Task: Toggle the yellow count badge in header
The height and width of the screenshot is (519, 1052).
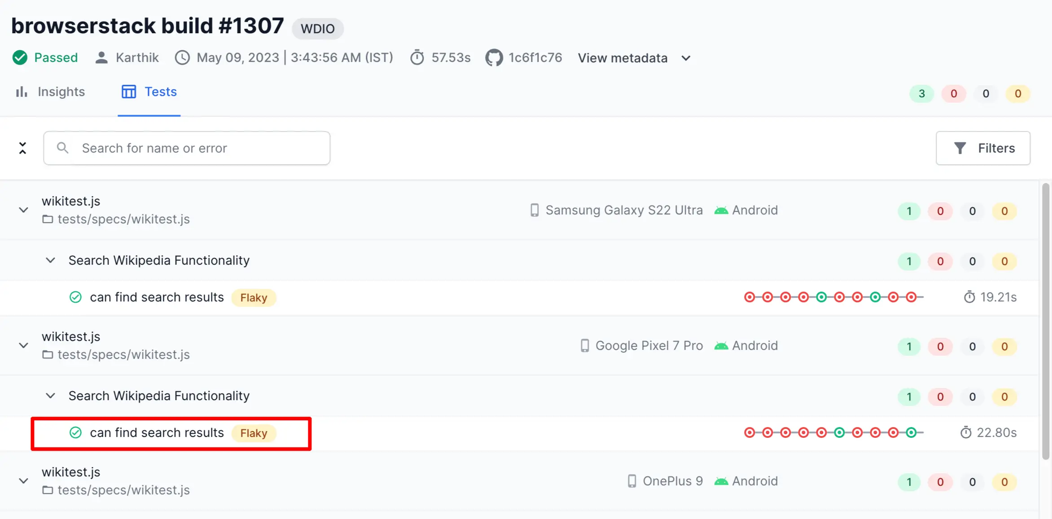Action: click(x=1017, y=94)
